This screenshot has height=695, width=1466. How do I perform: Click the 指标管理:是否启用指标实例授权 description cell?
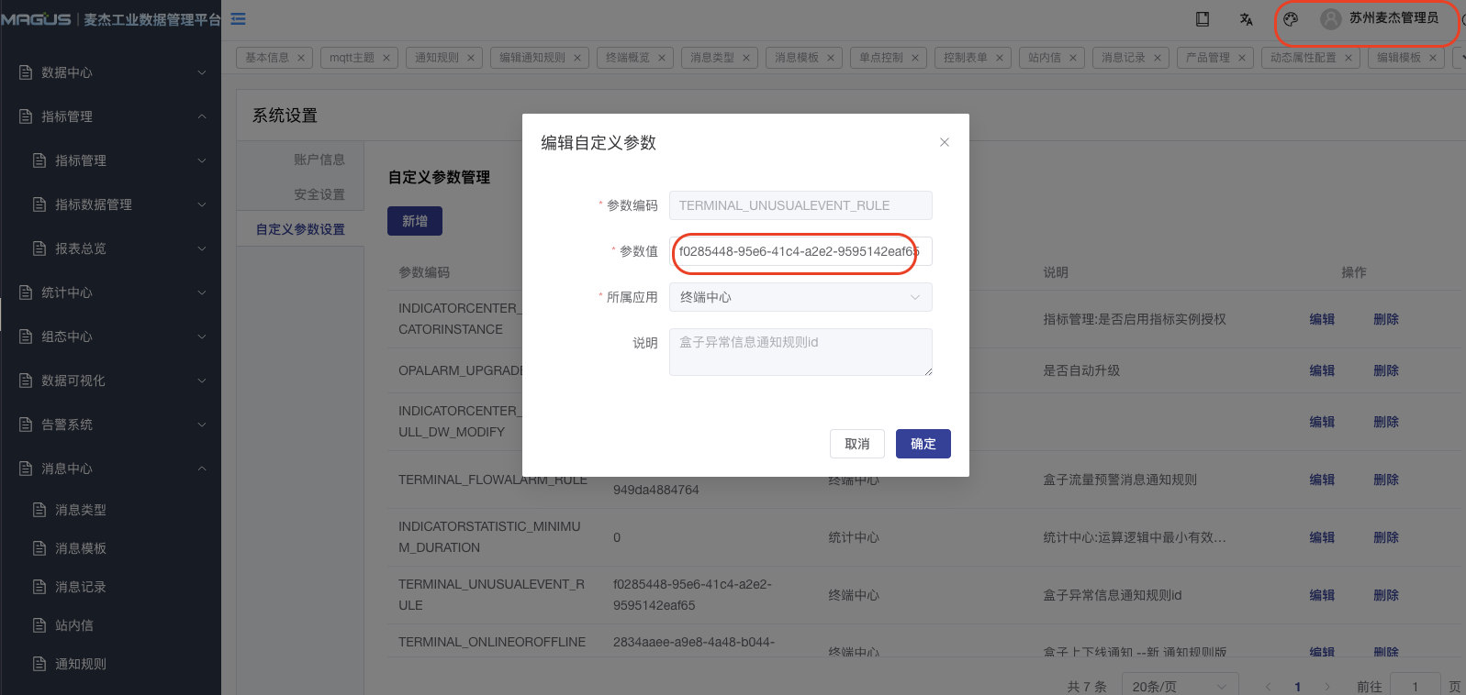1135,319
